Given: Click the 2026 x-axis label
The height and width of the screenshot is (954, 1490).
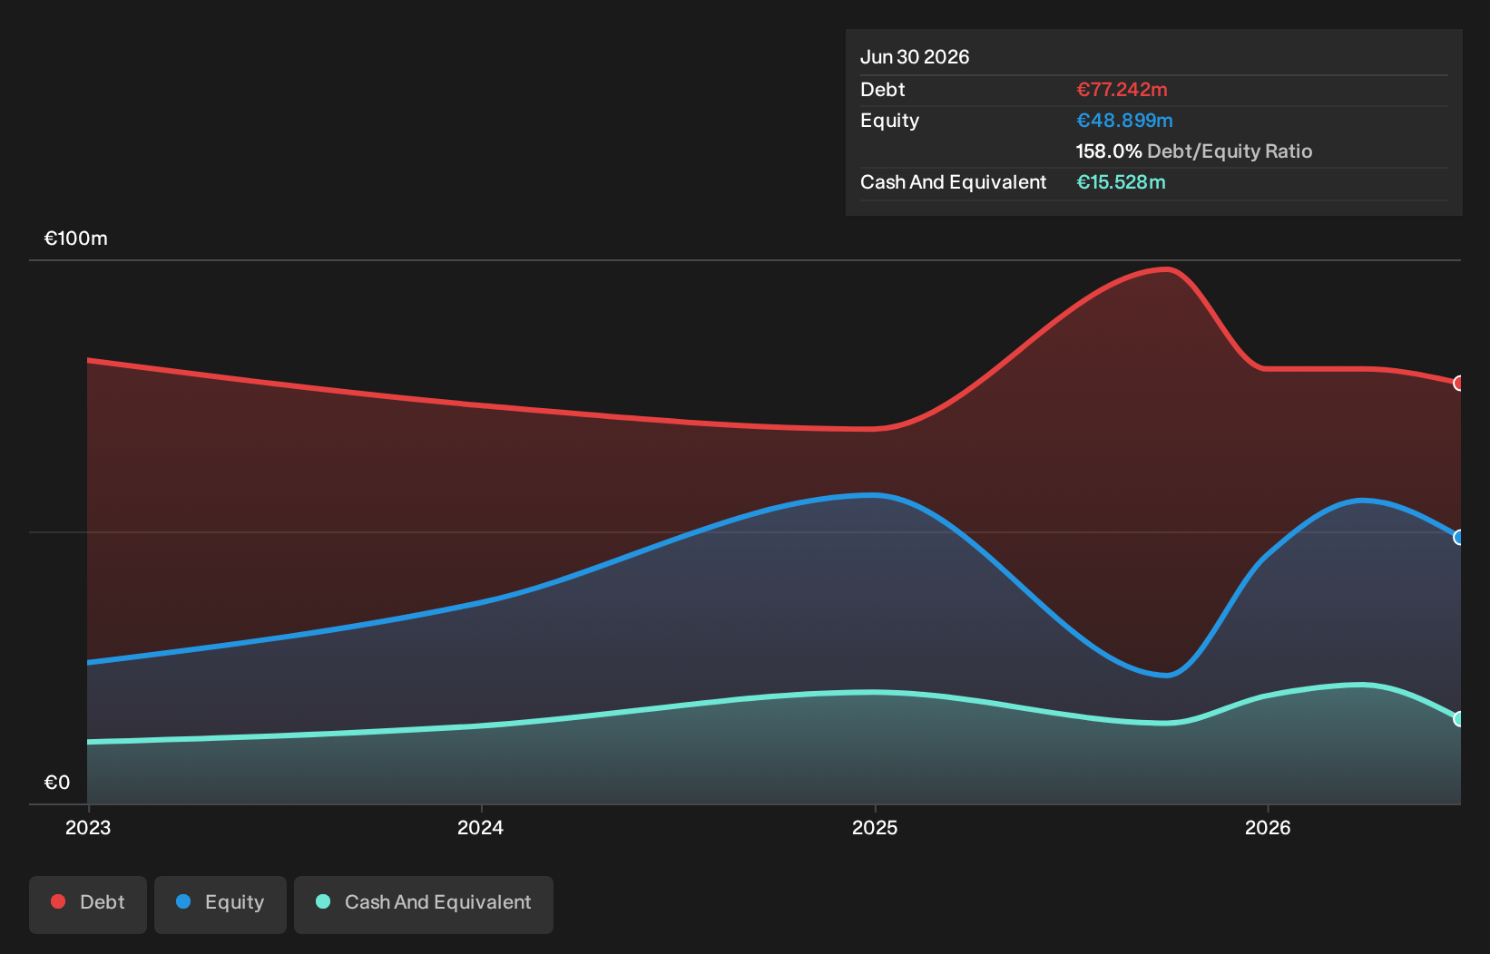Looking at the screenshot, I should [x=1268, y=827].
